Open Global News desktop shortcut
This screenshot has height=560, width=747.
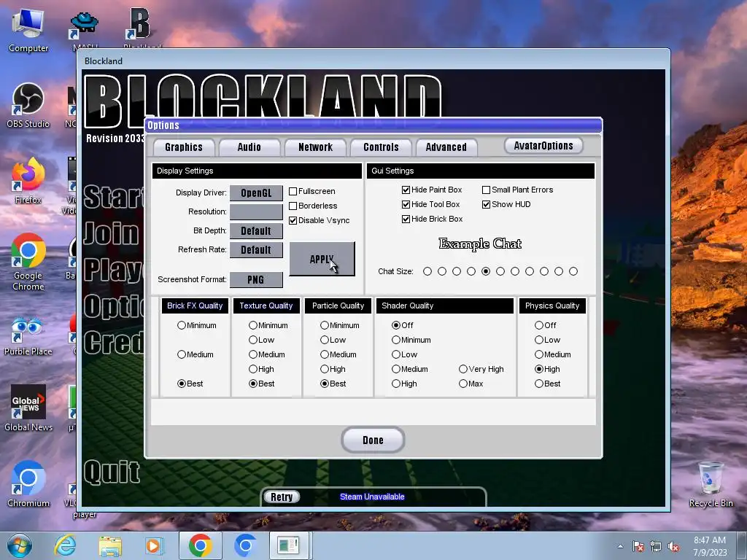pos(28,408)
